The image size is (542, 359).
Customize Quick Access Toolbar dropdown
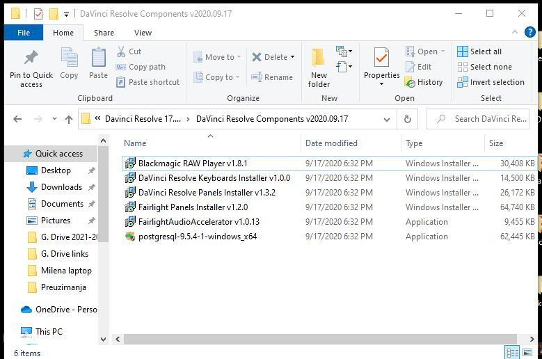[66, 15]
